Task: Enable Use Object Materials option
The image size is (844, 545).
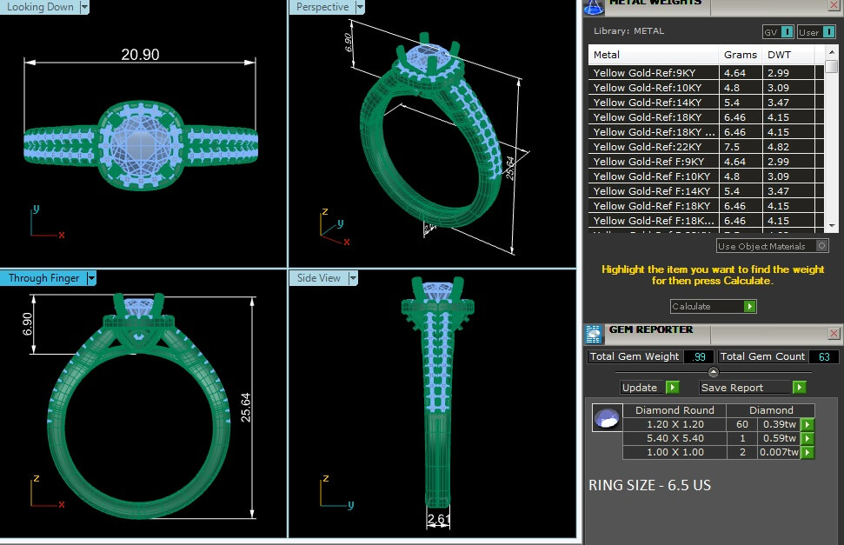Action: 822,247
